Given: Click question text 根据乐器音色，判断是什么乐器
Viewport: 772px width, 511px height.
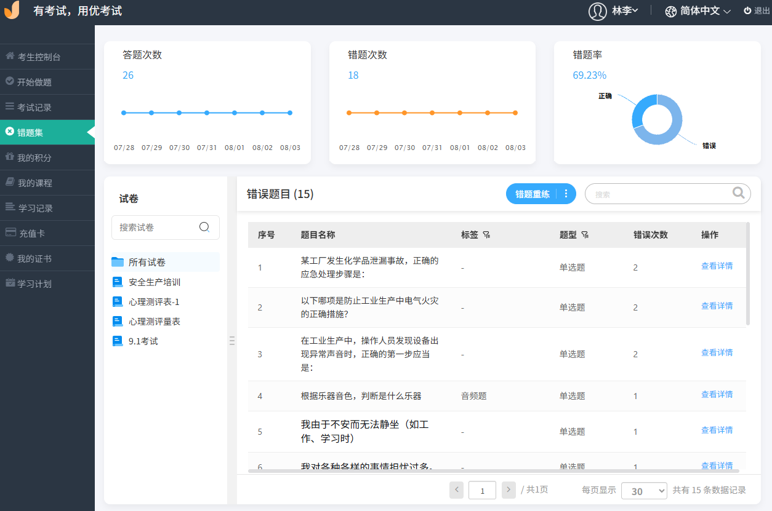Looking at the screenshot, I should [361, 396].
